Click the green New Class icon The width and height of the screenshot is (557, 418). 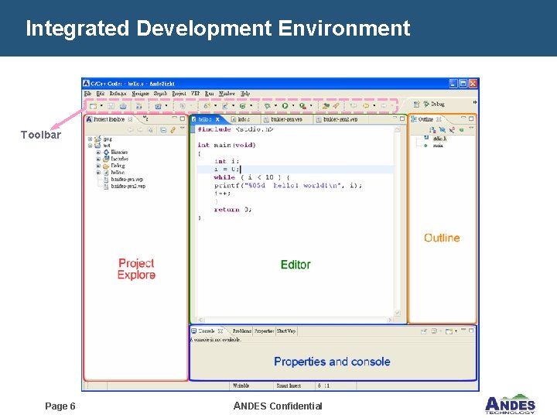tap(243, 106)
